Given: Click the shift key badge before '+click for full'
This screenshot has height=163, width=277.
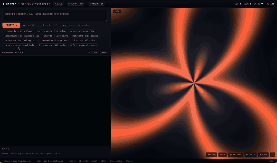Looking at the screenshot, I should pos(39,25).
